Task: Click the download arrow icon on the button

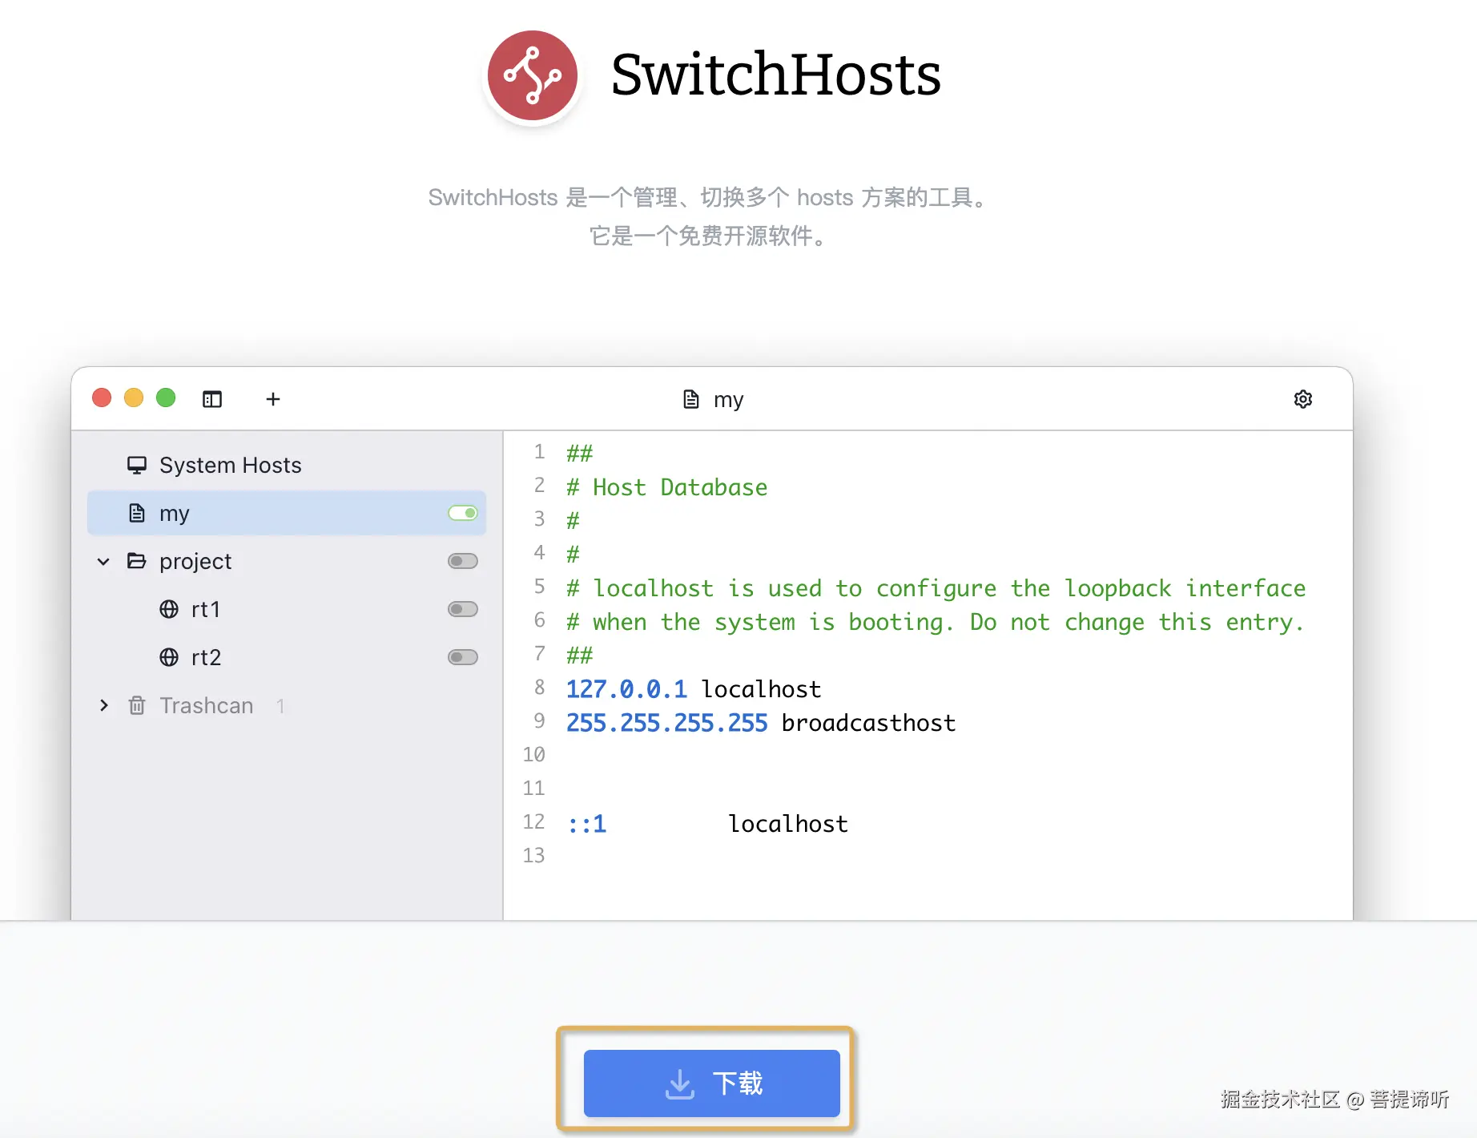Action: click(x=680, y=1084)
